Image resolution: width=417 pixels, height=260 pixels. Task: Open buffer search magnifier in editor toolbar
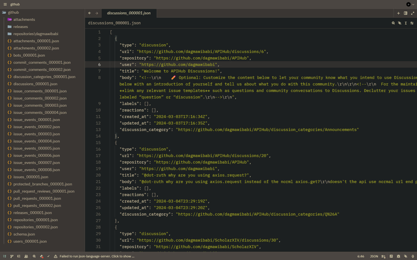(x=393, y=23)
